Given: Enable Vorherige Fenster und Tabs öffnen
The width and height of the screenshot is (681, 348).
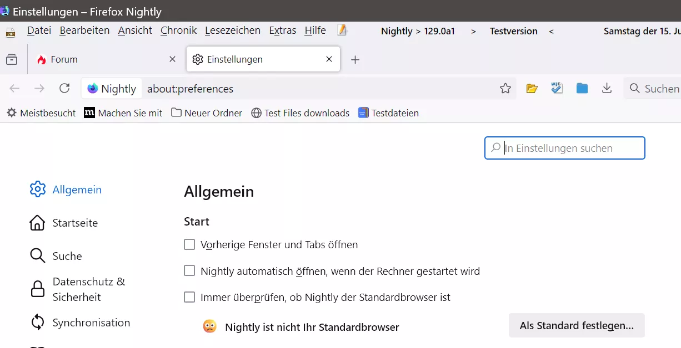Looking at the screenshot, I should (x=189, y=244).
